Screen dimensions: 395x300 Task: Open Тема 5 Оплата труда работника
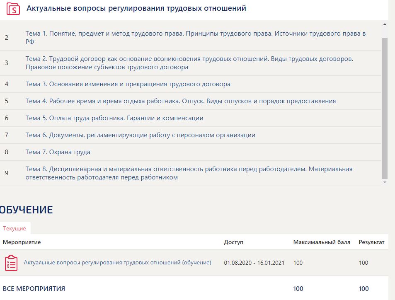pos(114,118)
